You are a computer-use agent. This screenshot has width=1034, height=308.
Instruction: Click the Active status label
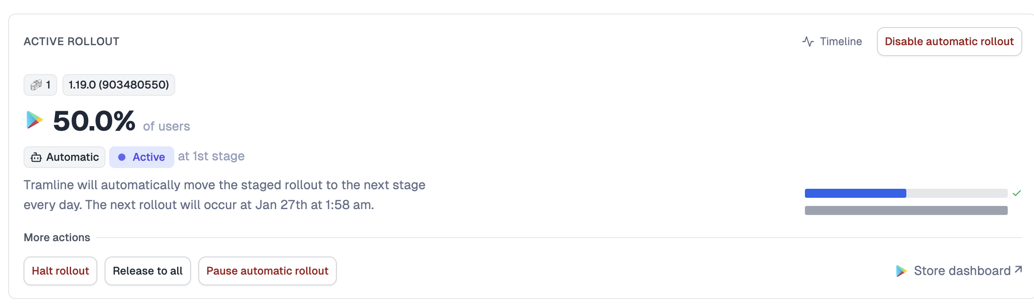pyautogui.click(x=148, y=157)
